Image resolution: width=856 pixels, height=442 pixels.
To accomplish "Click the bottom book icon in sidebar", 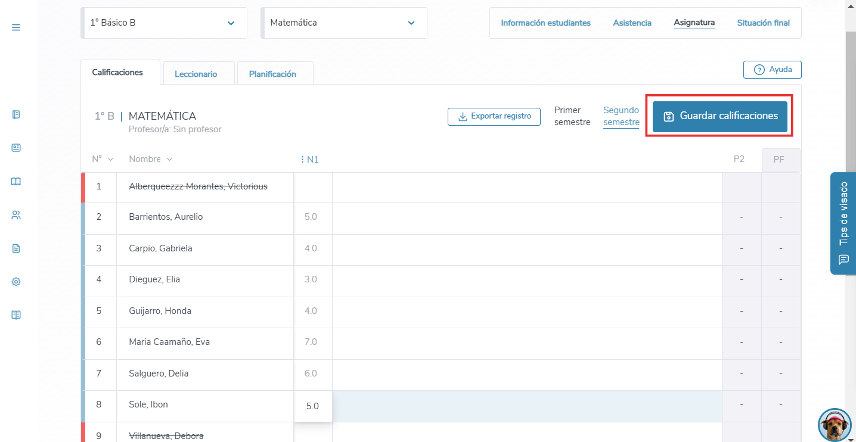I will 16,315.
